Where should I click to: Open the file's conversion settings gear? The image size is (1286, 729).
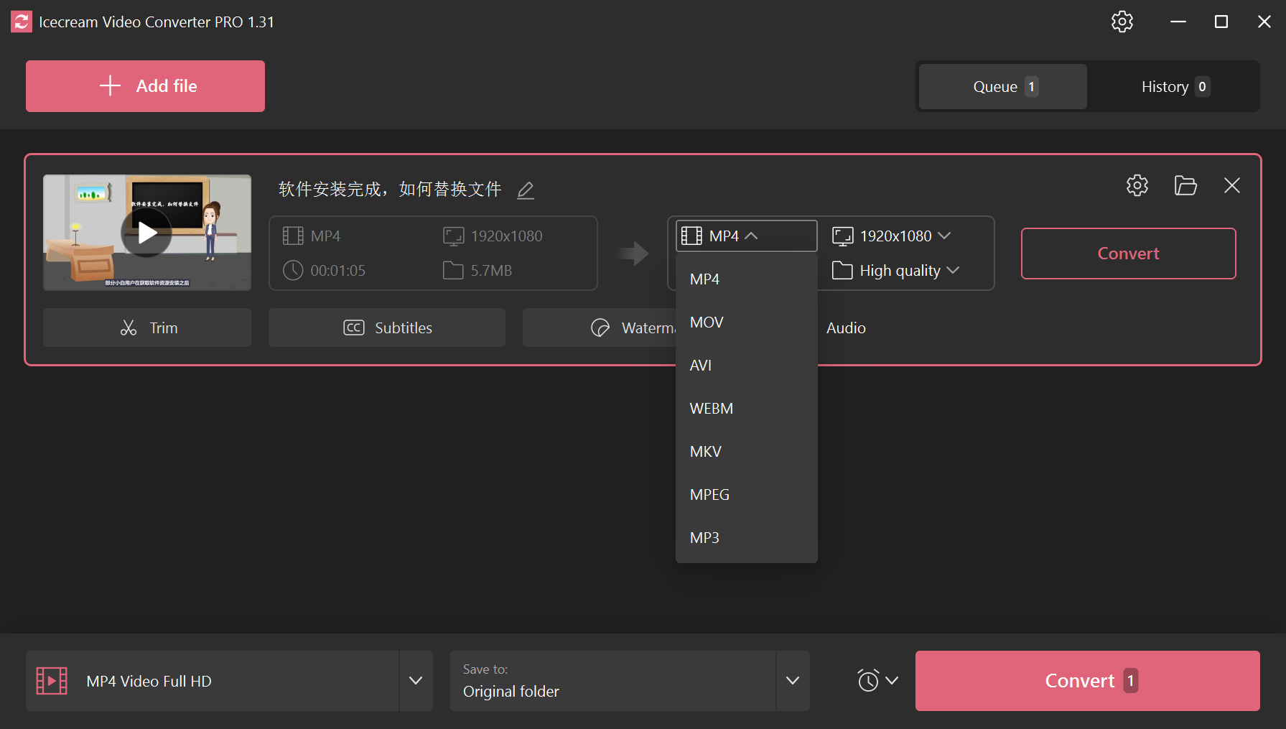[x=1137, y=185]
